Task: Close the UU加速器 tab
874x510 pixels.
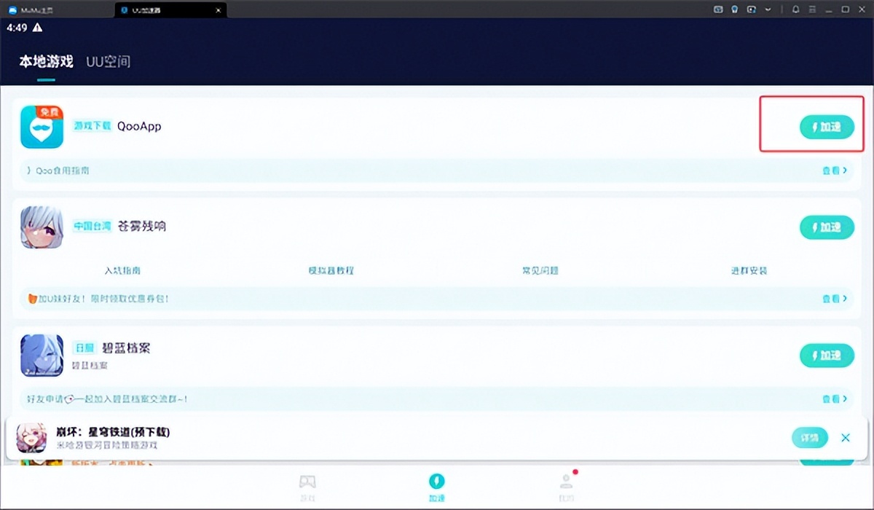Action: click(x=218, y=9)
